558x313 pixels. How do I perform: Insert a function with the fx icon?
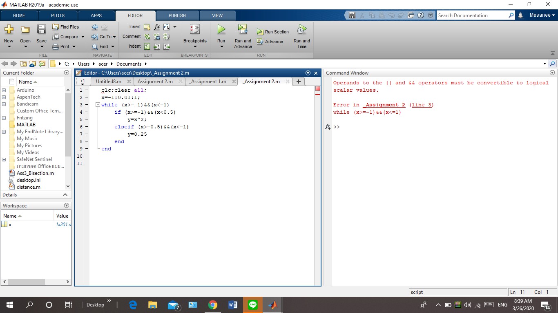point(157,27)
